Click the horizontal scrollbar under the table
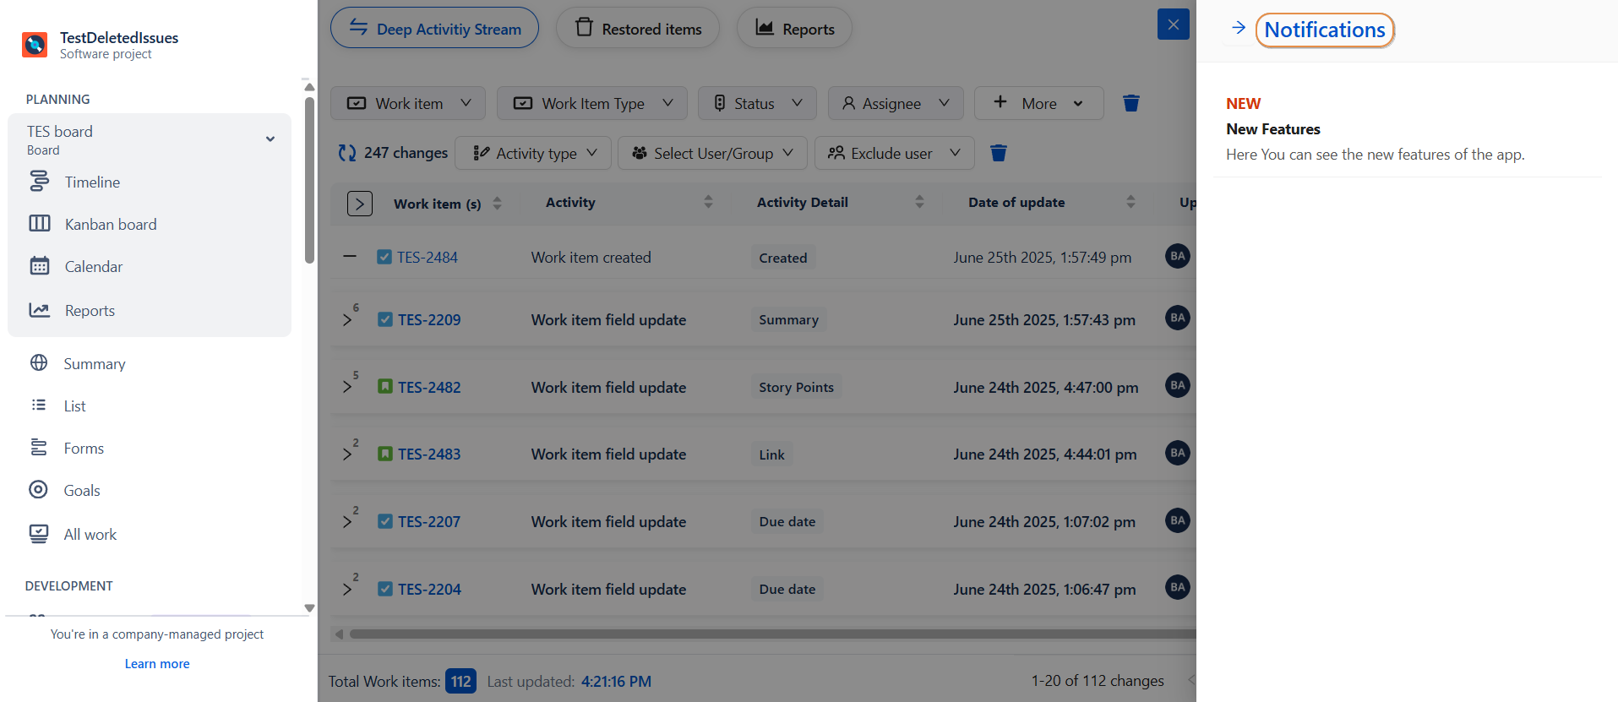 pos(760,634)
